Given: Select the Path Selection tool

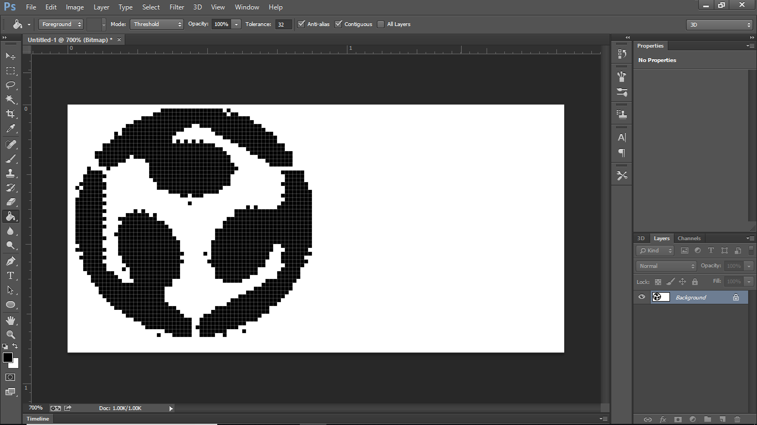Looking at the screenshot, I should [x=11, y=290].
